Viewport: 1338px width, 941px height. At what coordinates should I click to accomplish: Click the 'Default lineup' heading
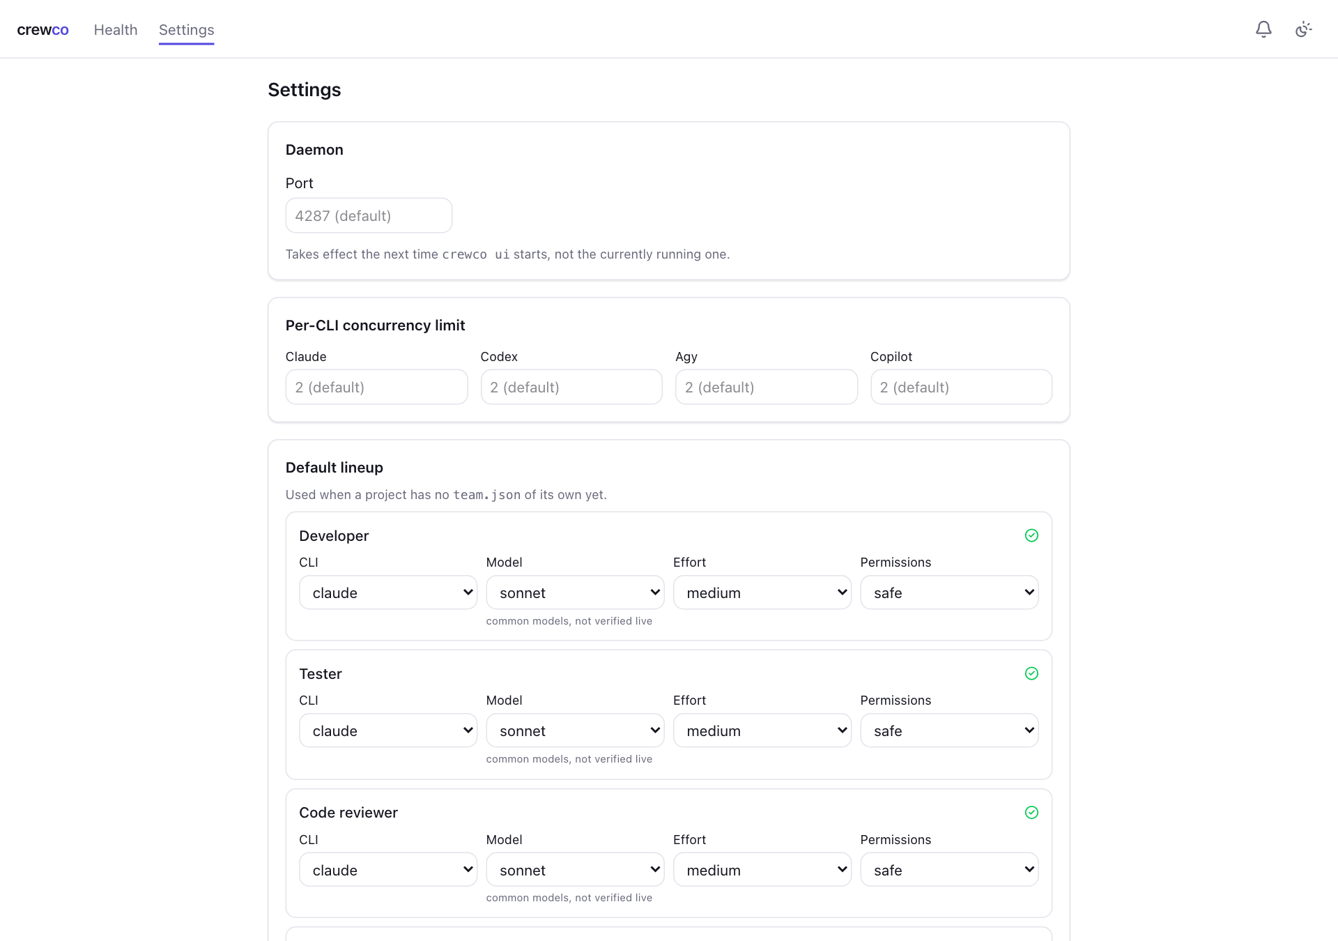(x=334, y=468)
